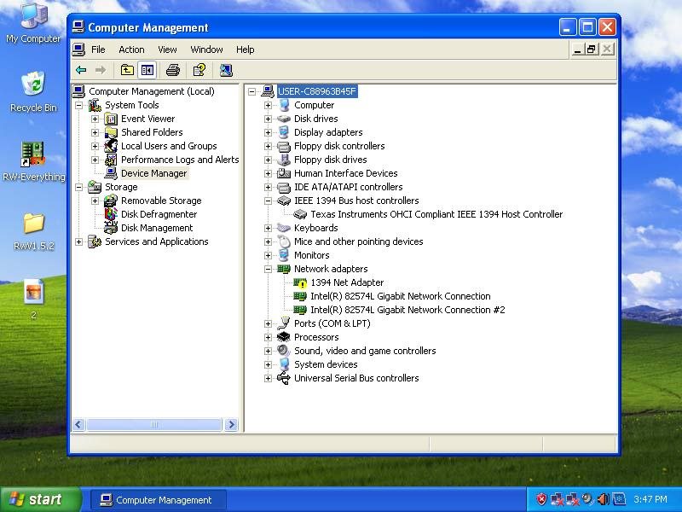This screenshot has height=512, width=682.
Task: Collapse IEEE 1394 Bus host controllers
Action: (268, 201)
